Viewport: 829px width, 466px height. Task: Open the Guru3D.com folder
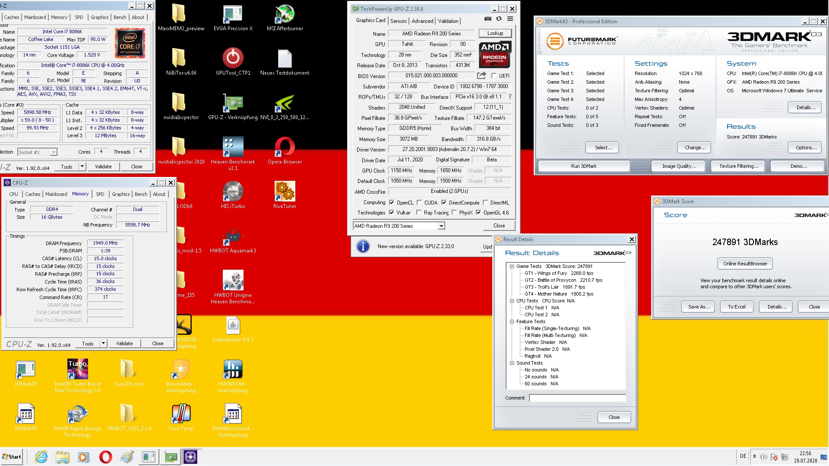pyautogui.click(x=129, y=373)
